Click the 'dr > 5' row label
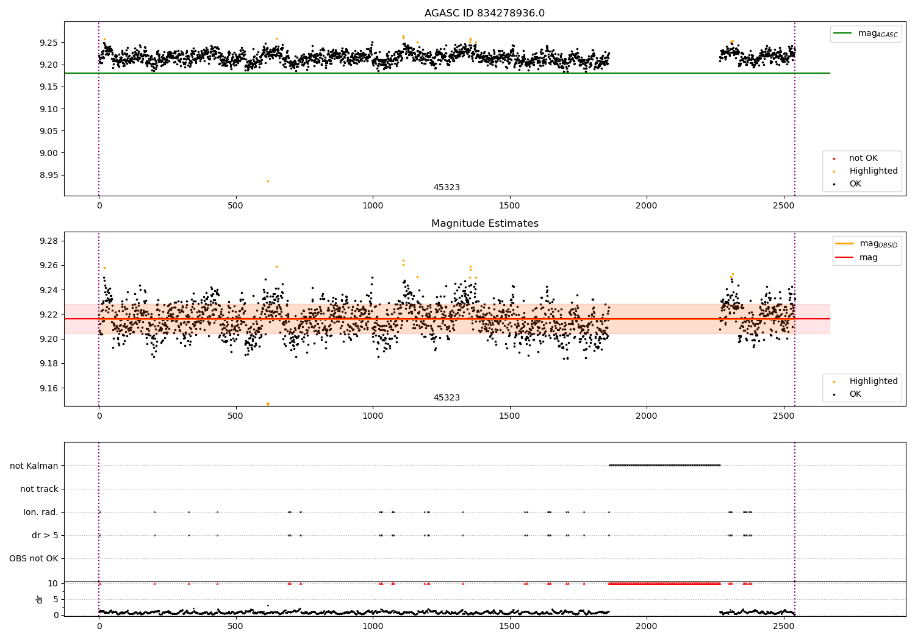 coord(45,535)
